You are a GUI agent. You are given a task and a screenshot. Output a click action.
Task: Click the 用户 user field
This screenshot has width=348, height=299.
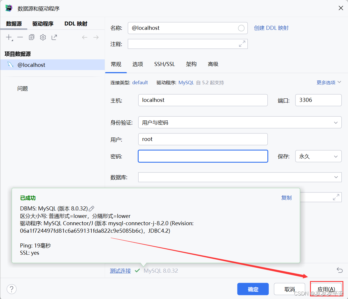point(203,139)
